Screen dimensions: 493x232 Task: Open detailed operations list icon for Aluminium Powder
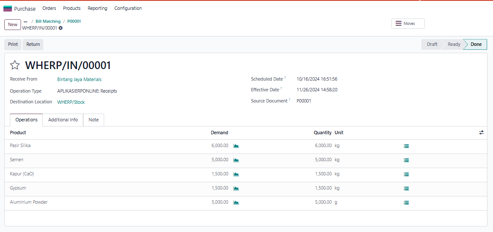pyautogui.click(x=406, y=202)
